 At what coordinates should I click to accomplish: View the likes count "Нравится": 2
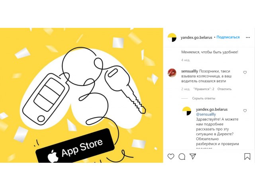point(204,89)
